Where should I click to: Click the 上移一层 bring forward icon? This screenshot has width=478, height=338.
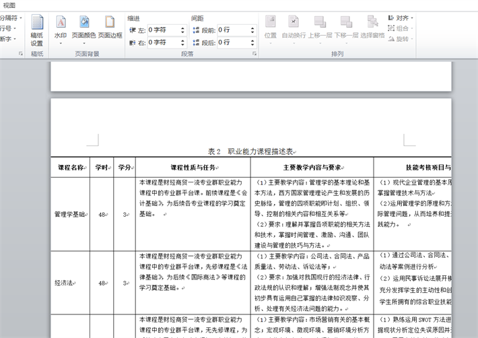point(320,27)
